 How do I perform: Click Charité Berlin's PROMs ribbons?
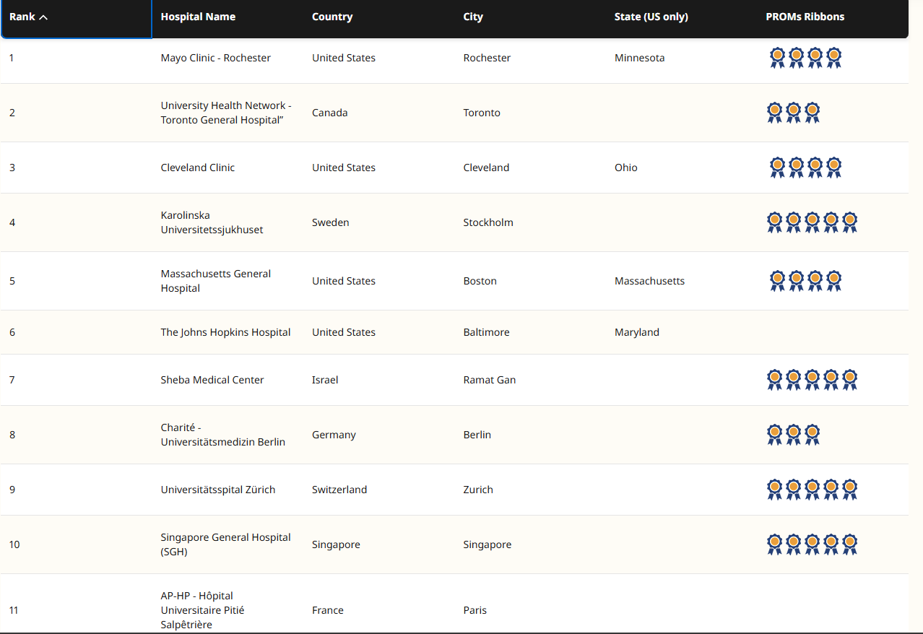[x=793, y=435]
